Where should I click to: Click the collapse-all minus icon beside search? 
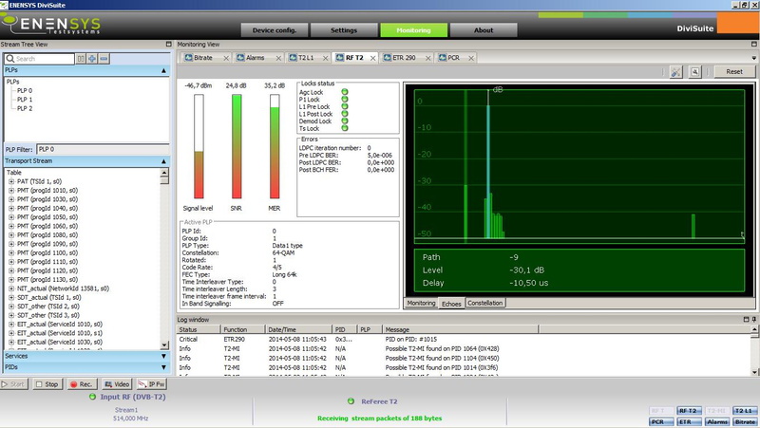104,59
